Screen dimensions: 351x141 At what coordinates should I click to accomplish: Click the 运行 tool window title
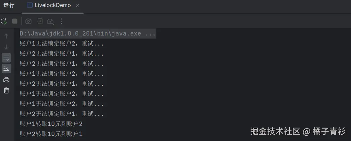9,5
